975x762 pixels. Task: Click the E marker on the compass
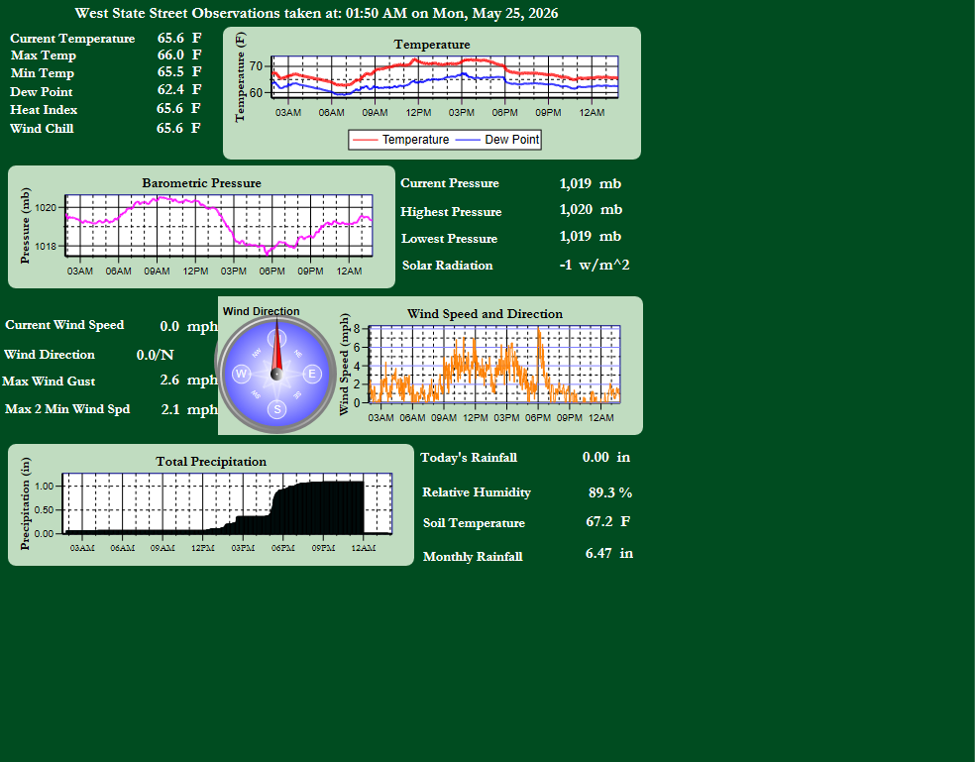click(x=312, y=374)
